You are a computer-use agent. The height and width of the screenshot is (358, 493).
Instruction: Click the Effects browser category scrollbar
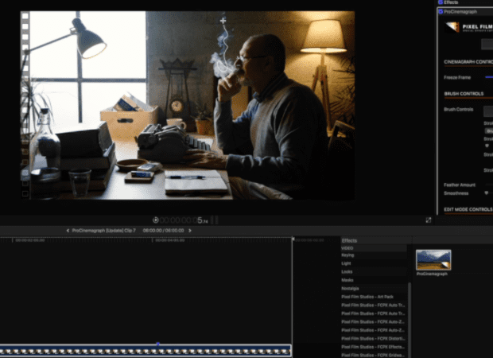tap(410, 319)
